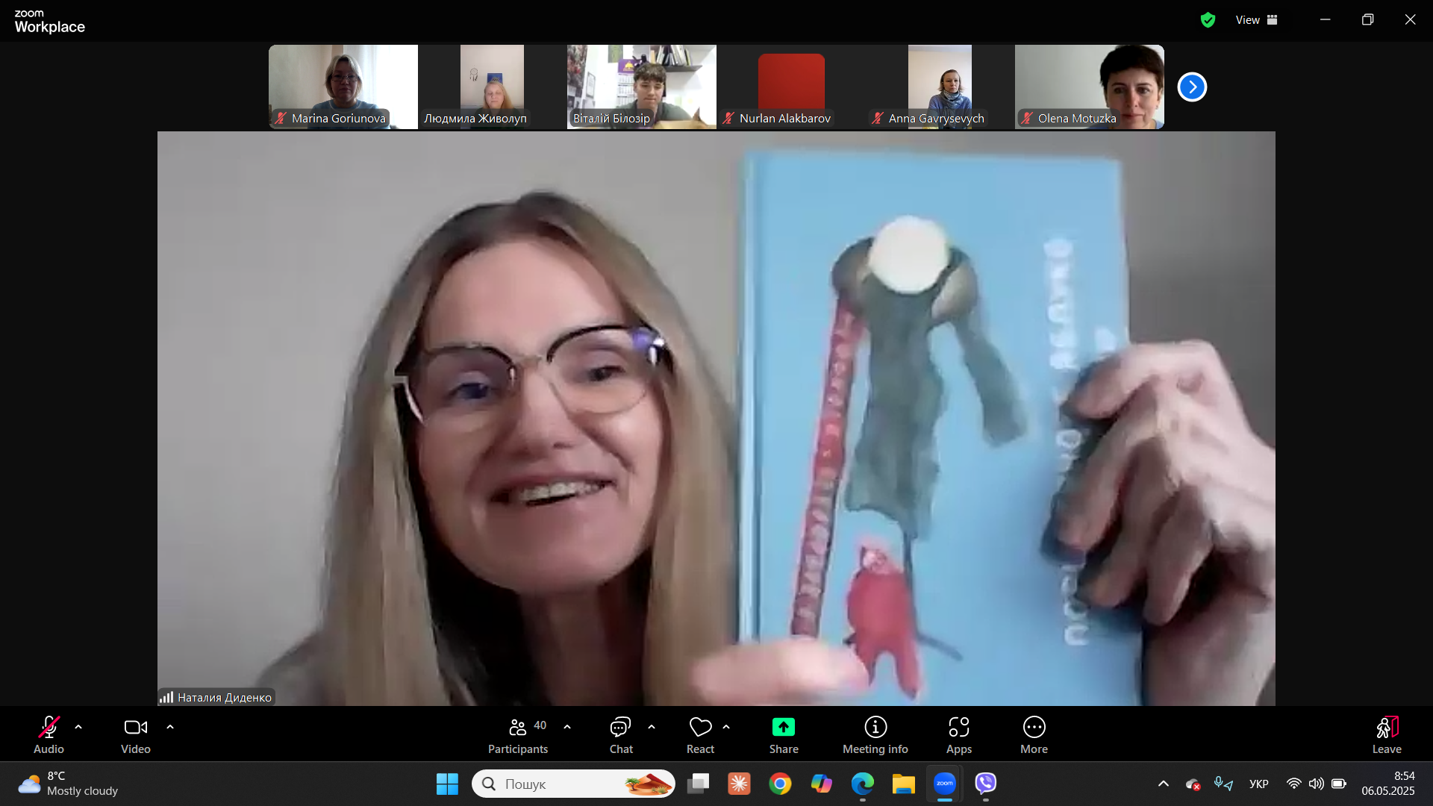Open Viber from the taskbar
The width and height of the screenshot is (1433, 806).
(986, 783)
